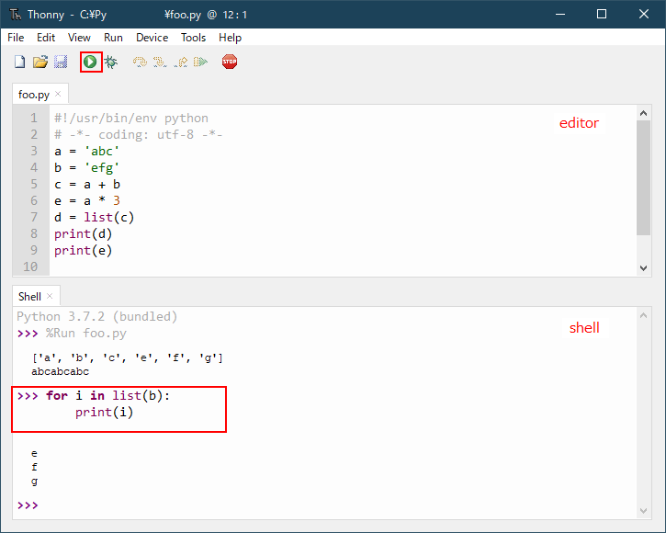Click the Step into debug icon
666x533 pixels.
tap(160, 62)
